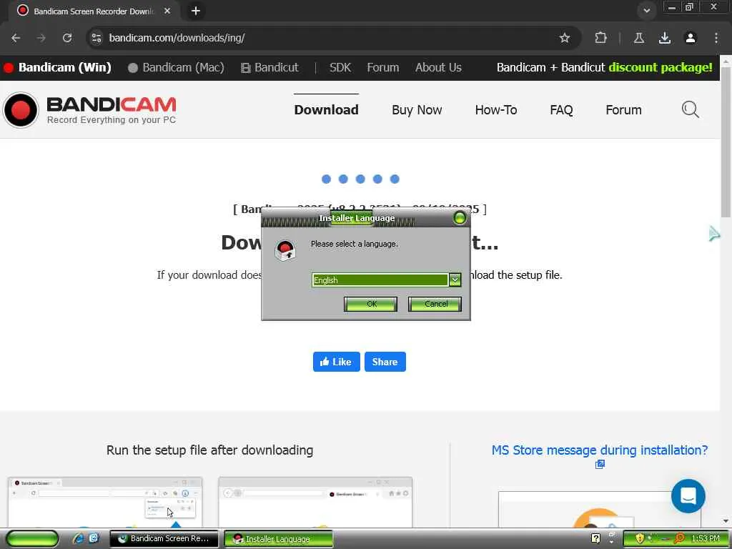Click the browser back arrow
The height and width of the screenshot is (549, 732).
[16, 38]
